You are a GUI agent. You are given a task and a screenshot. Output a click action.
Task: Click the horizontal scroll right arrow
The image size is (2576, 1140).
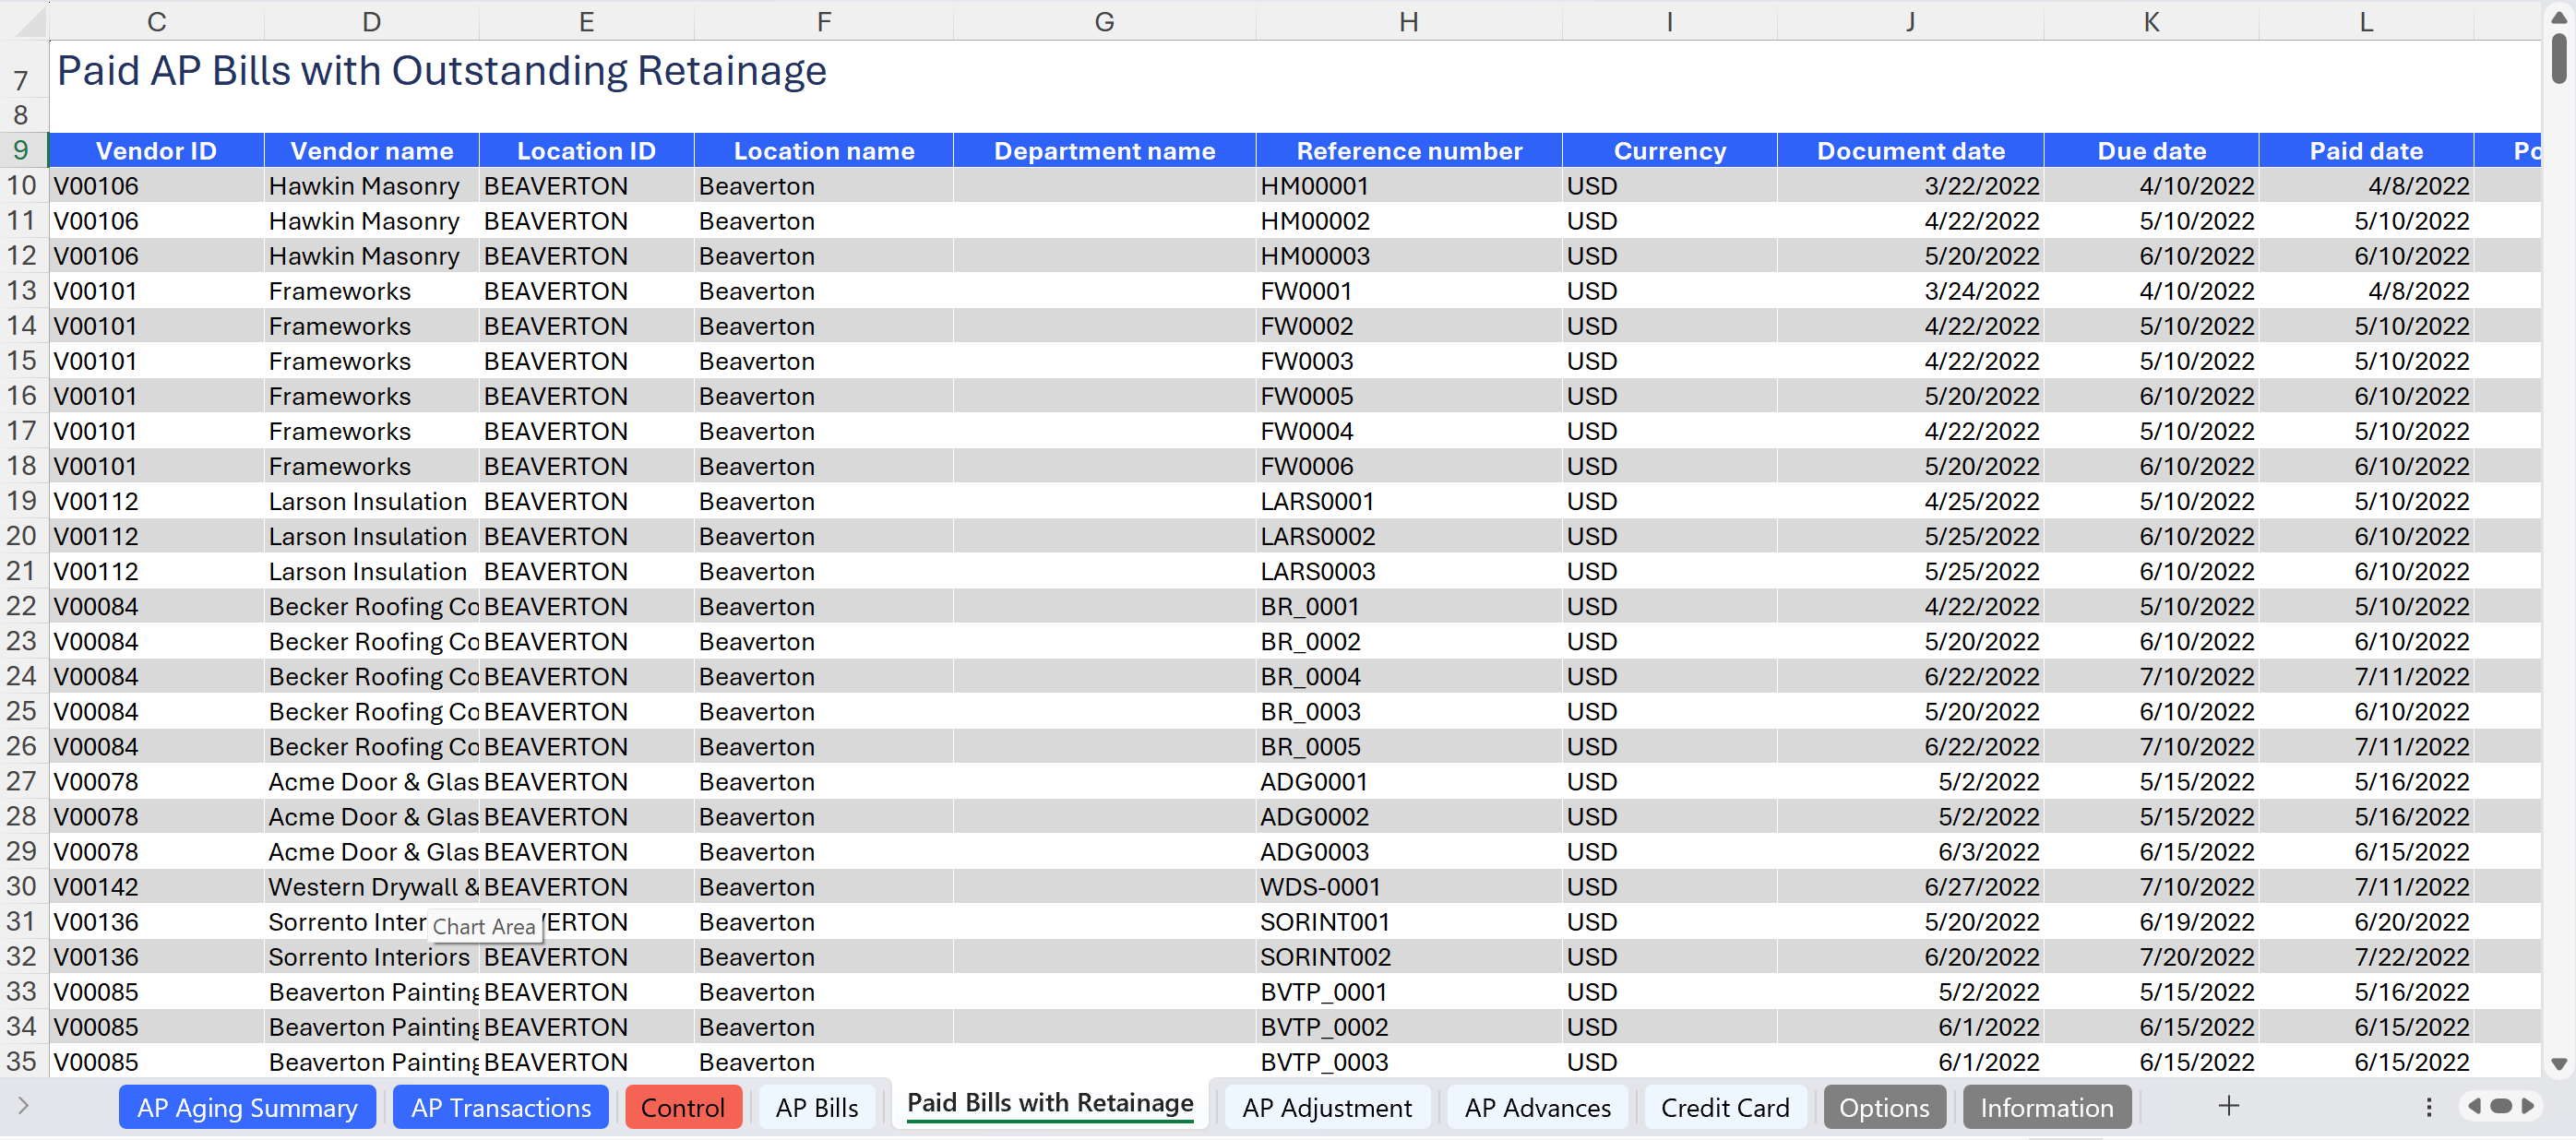click(x=2528, y=1106)
